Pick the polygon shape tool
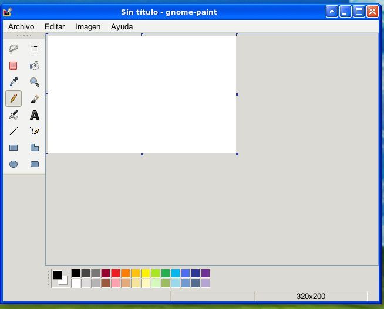This screenshot has height=309, width=384. tap(34, 148)
